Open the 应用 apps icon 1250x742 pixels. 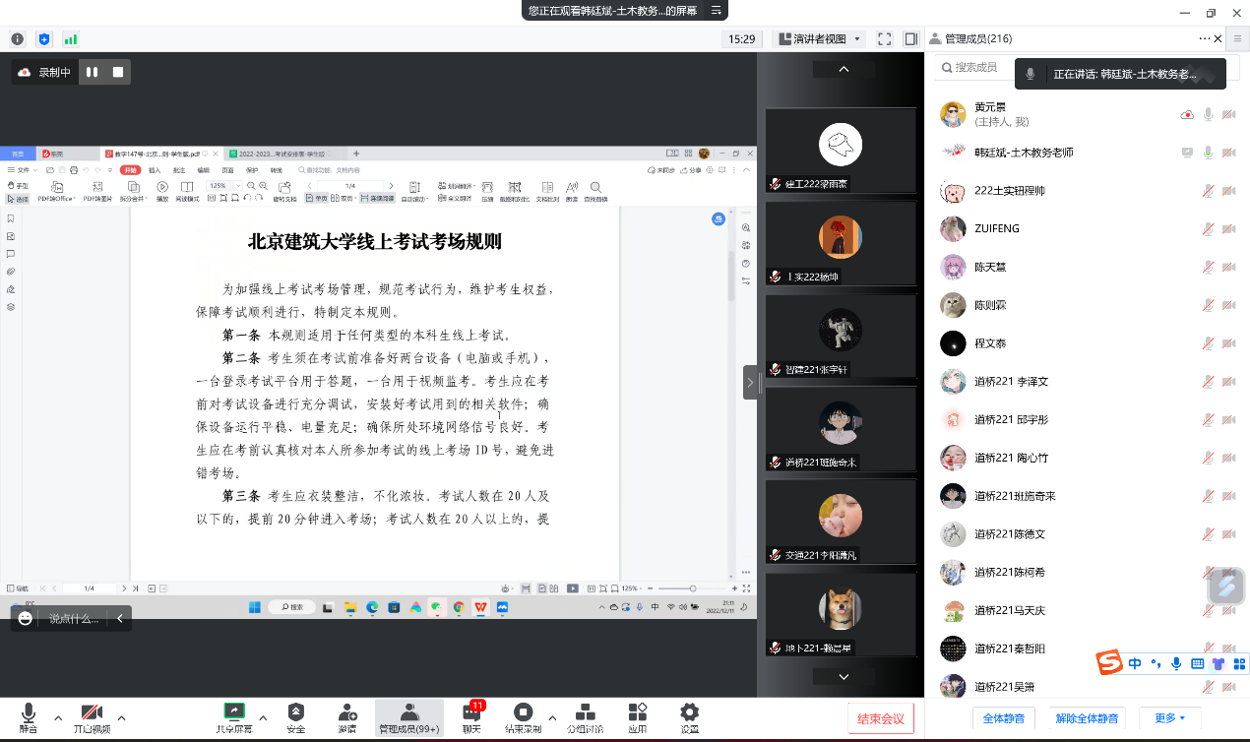click(x=637, y=712)
